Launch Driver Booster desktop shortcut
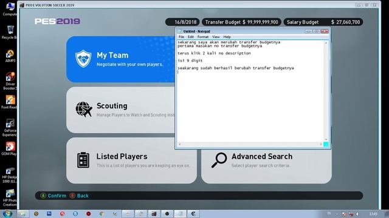Viewport: 389px width, 218px height. pos(10,81)
